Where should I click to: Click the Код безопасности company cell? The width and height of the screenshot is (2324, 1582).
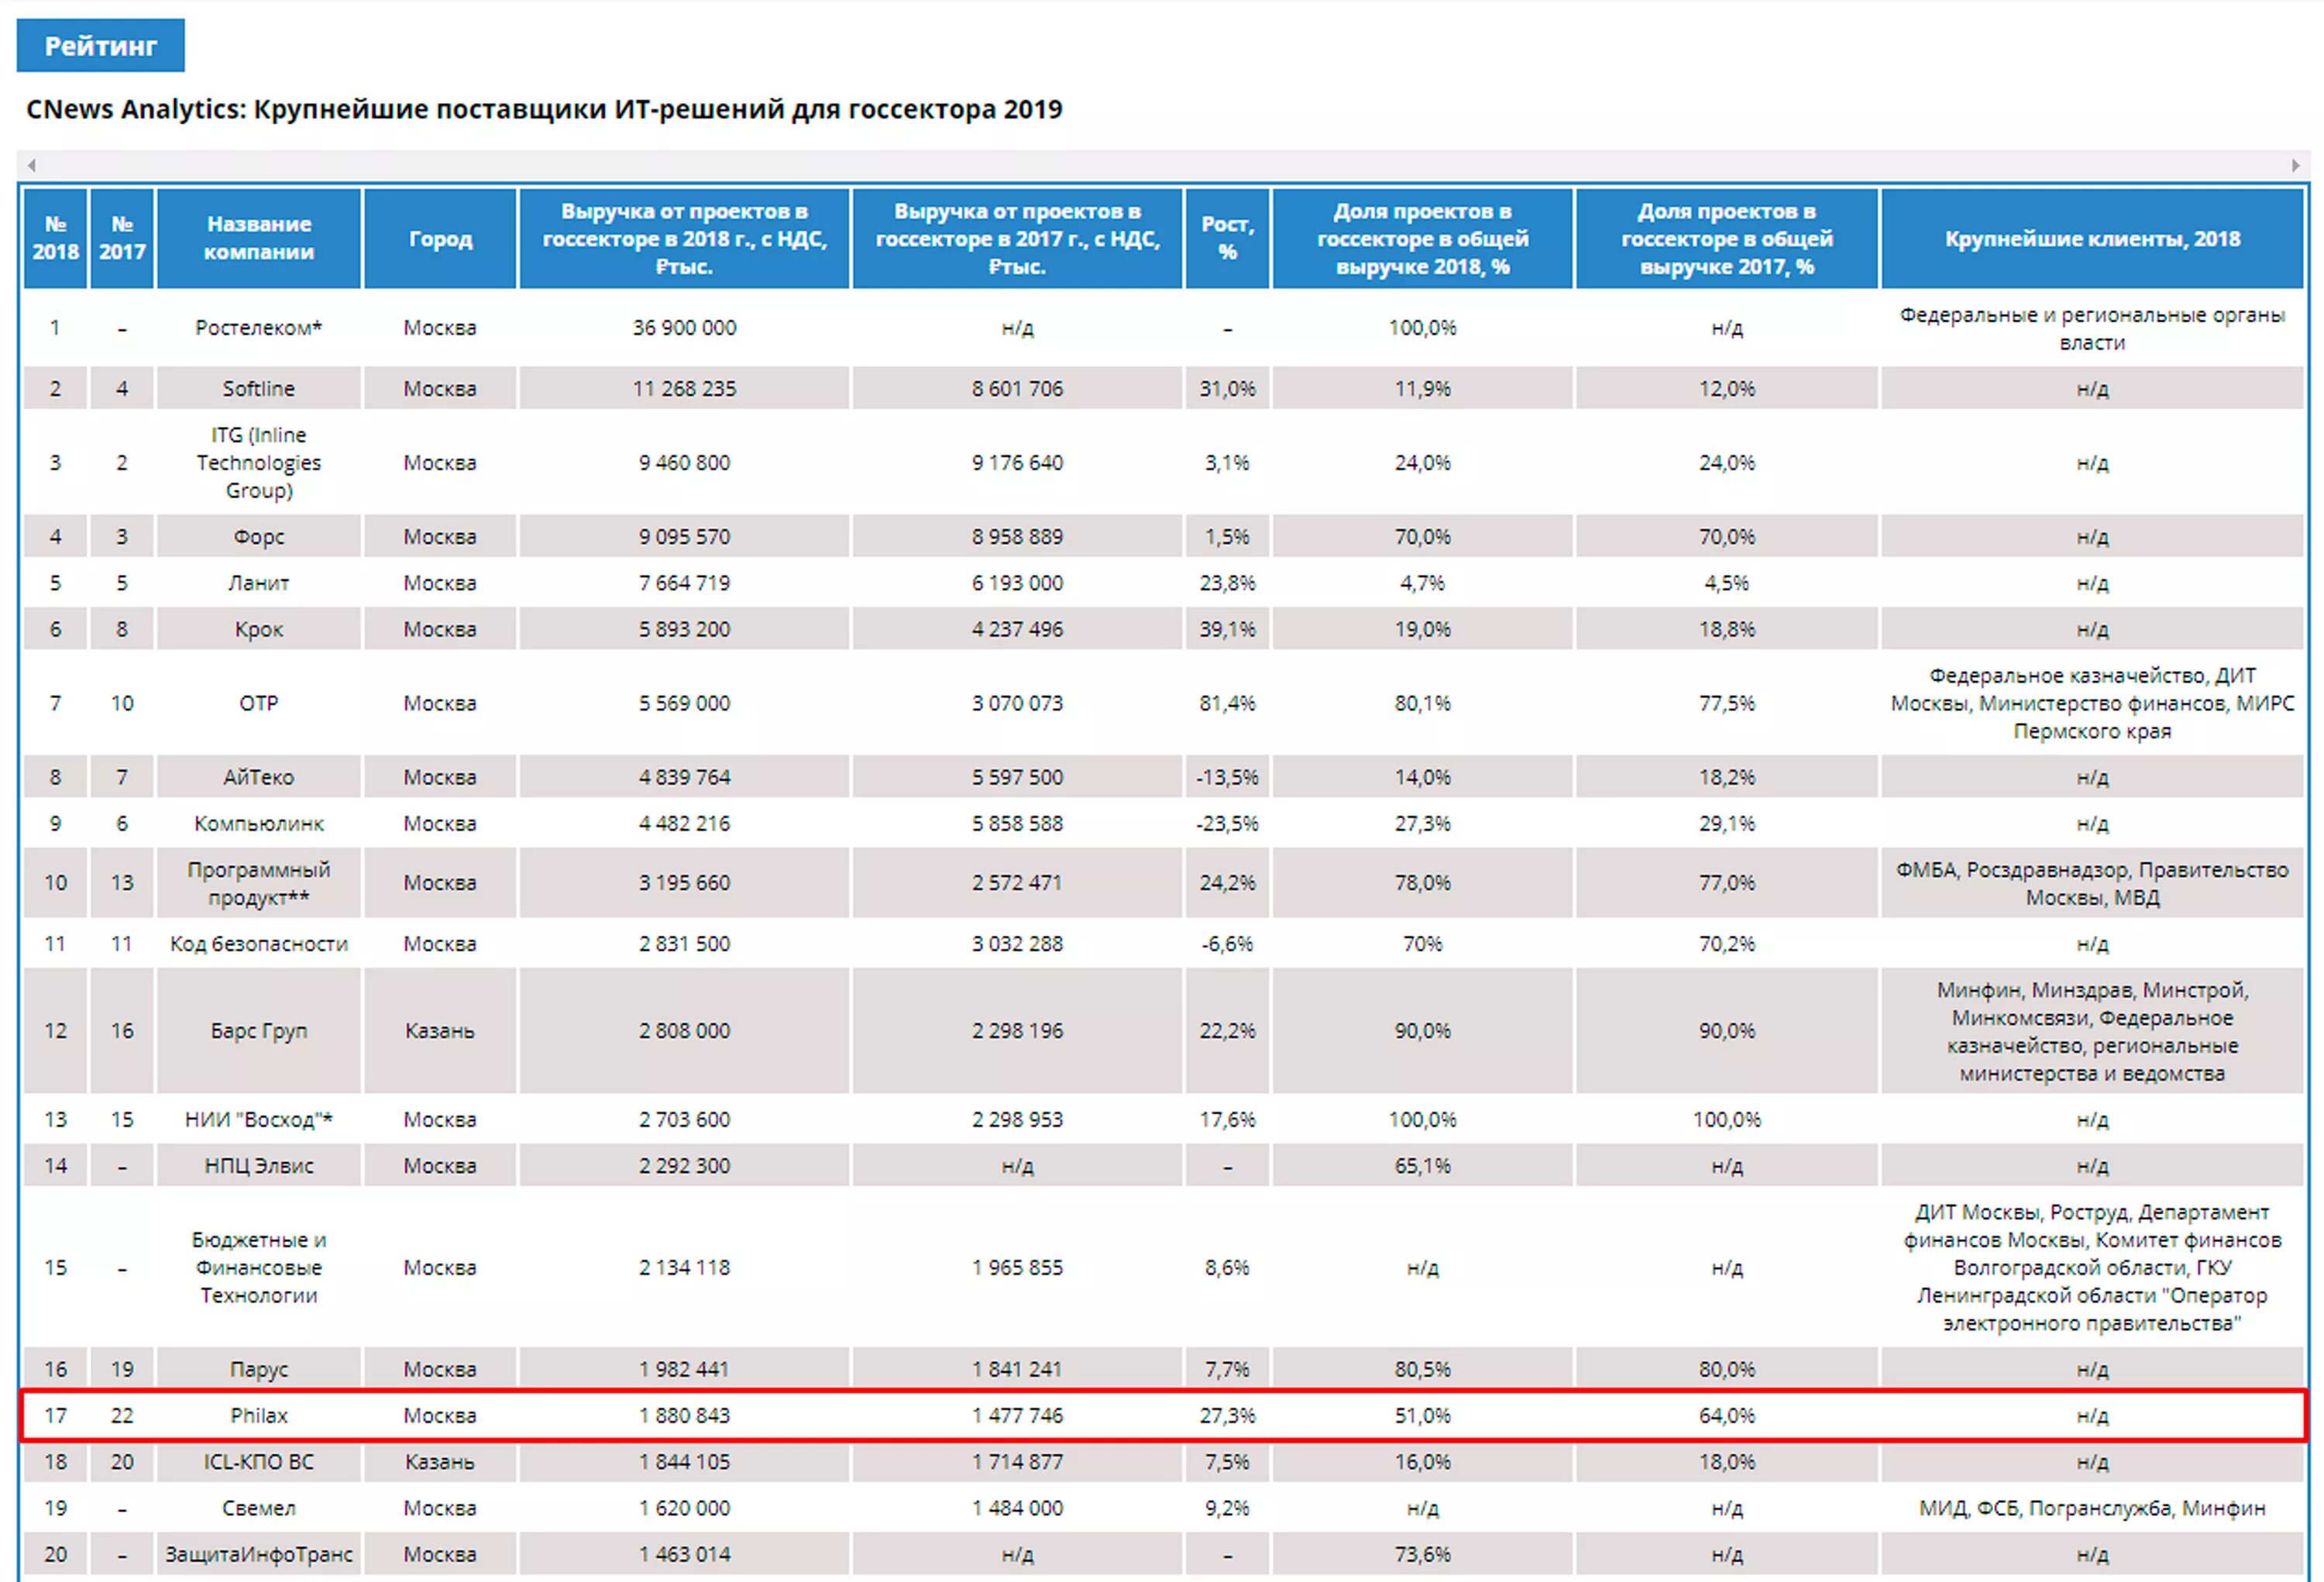point(259,943)
